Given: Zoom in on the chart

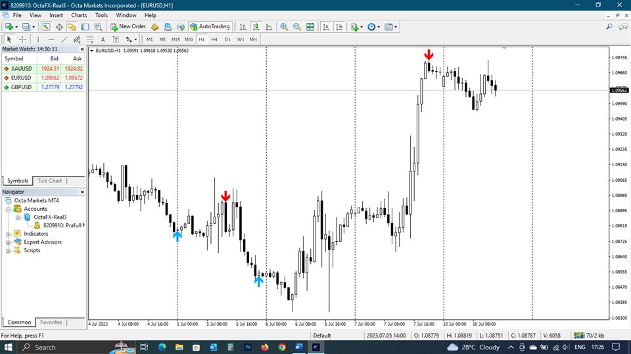Looking at the screenshot, I should 284,27.
